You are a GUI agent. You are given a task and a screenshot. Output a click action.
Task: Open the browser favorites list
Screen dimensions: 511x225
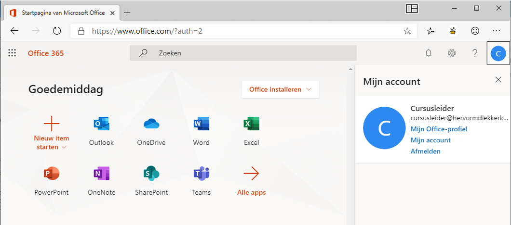430,31
